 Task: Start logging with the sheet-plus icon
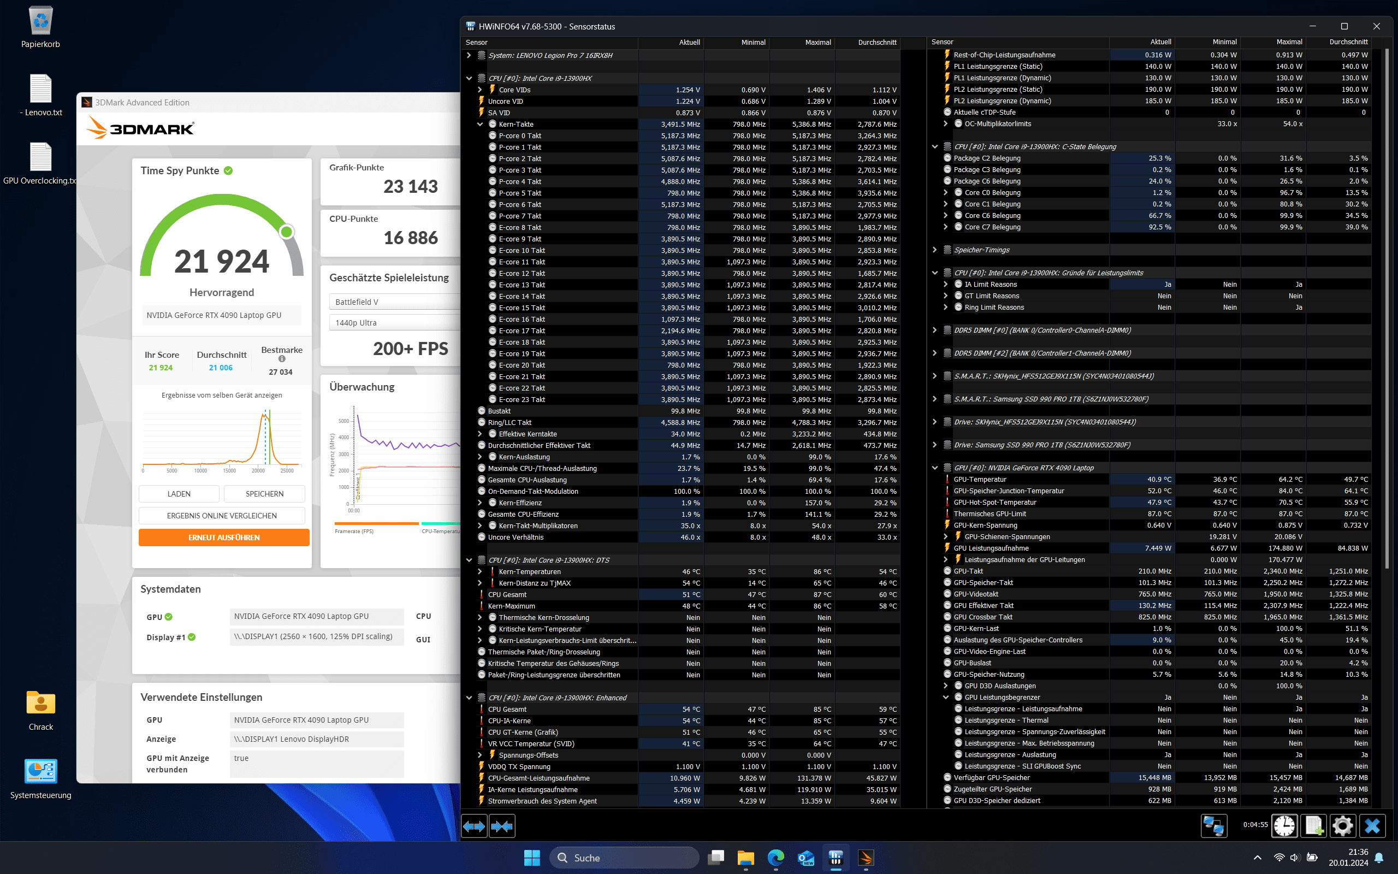pyautogui.click(x=1314, y=826)
